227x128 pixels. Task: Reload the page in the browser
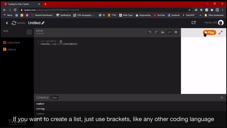[x=15, y=10]
